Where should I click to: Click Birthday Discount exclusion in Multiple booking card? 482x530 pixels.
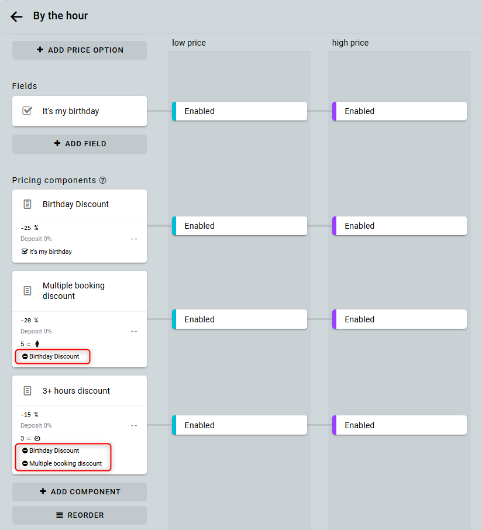[x=53, y=356]
